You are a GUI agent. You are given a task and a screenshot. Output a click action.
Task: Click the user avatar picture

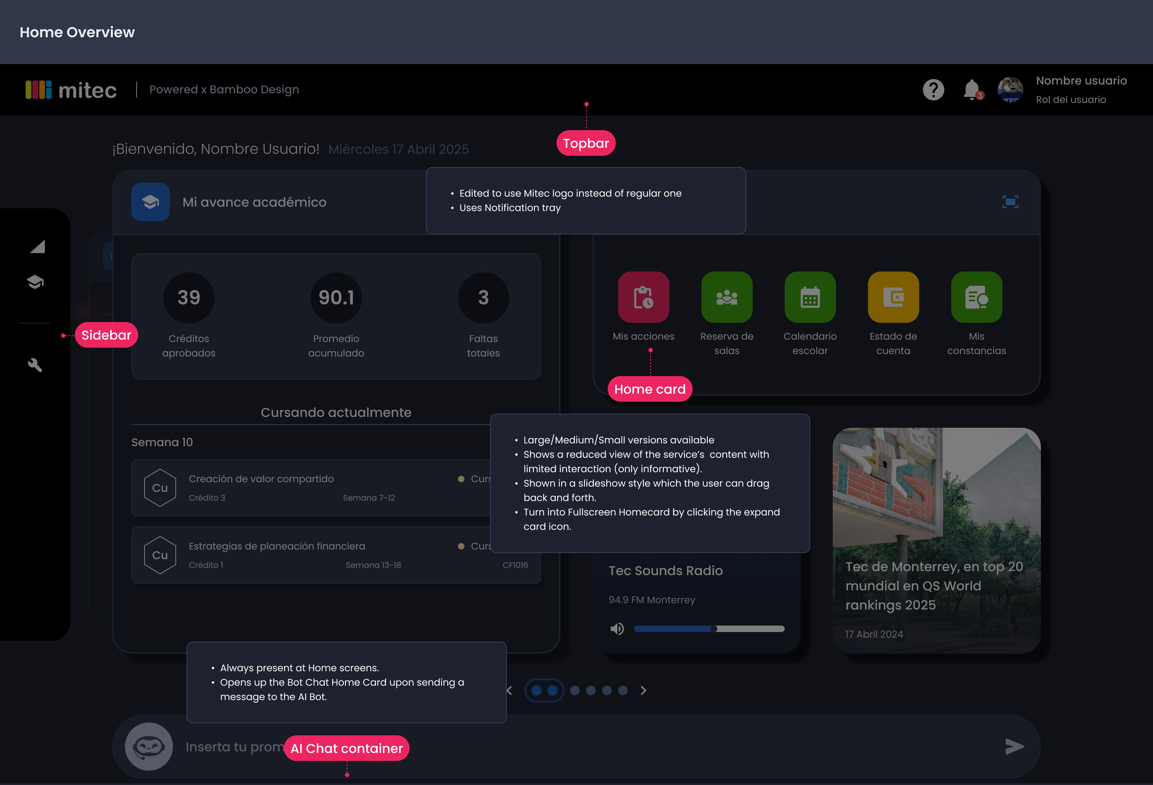pos(1010,90)
